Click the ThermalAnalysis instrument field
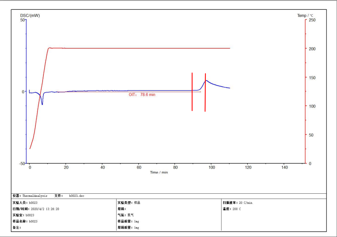 (x=35, y=196)
